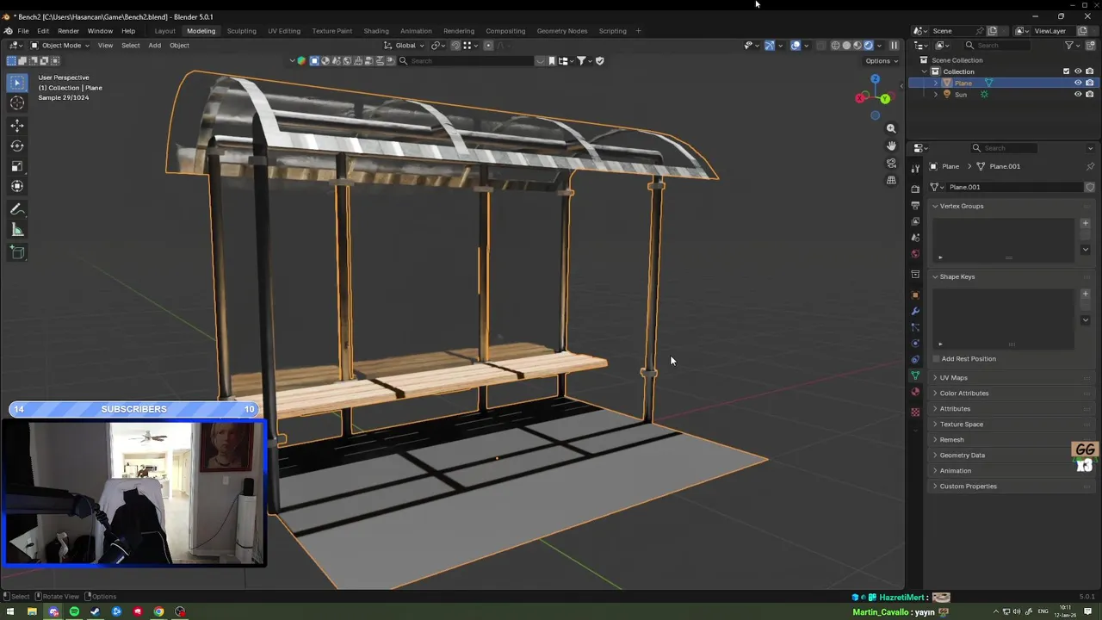Open the Physics properties tab
1102x620 pixels.
pyautogui.click(x=915, y=344)
